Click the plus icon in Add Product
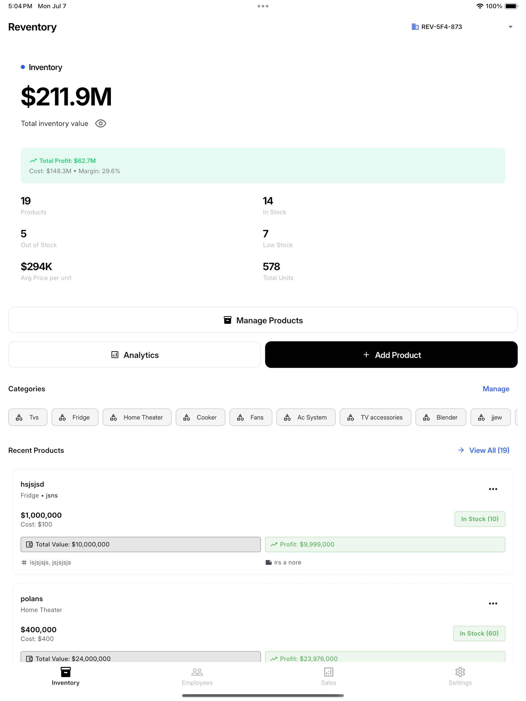The image size is (526, 701). [x=366, y=355]
